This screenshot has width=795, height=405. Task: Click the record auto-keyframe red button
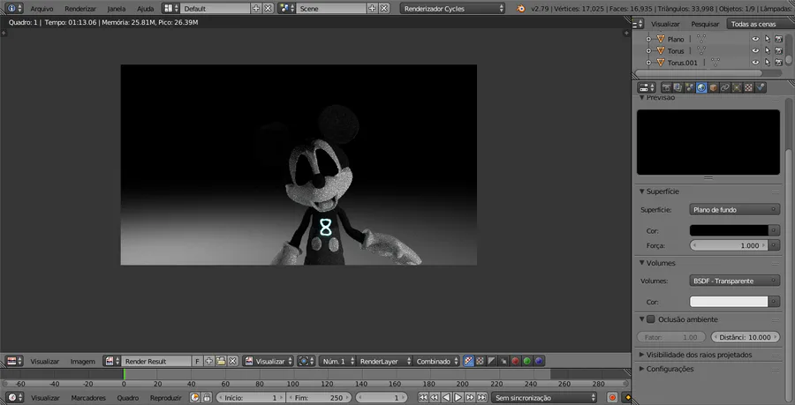click(x=612, y=398)
